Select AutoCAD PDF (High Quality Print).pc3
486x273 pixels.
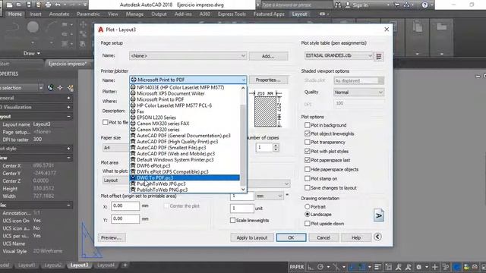(x=185, y=142)
